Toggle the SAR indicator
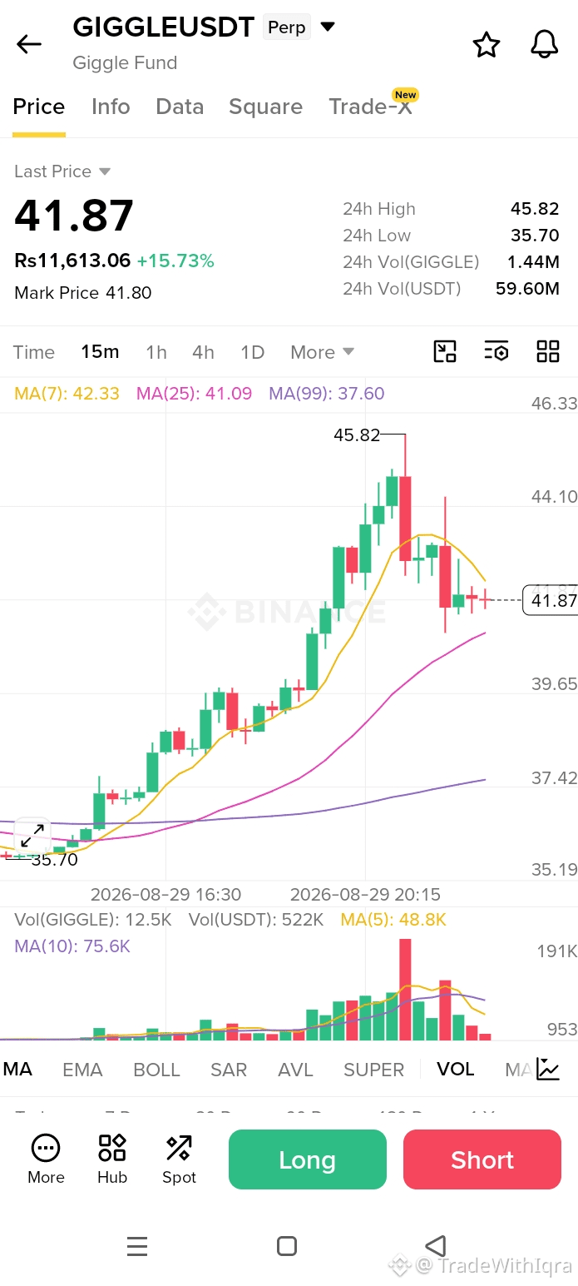Screen dimensions: 578x1286 (229, 1070)
